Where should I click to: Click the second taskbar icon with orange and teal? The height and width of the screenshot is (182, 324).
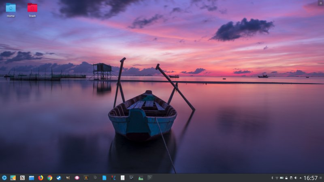(13, 178)
